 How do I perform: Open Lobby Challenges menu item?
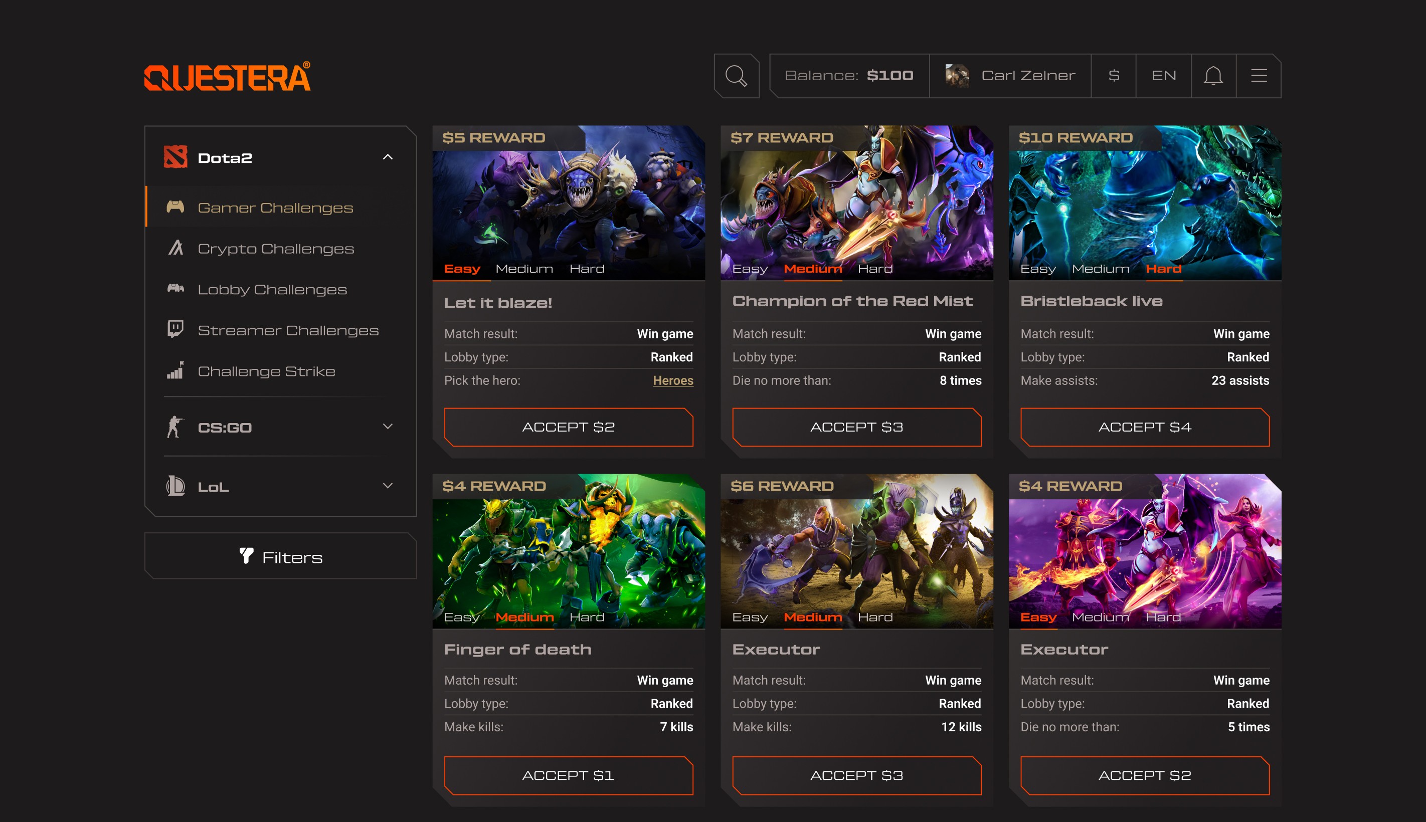pos(272,290)
